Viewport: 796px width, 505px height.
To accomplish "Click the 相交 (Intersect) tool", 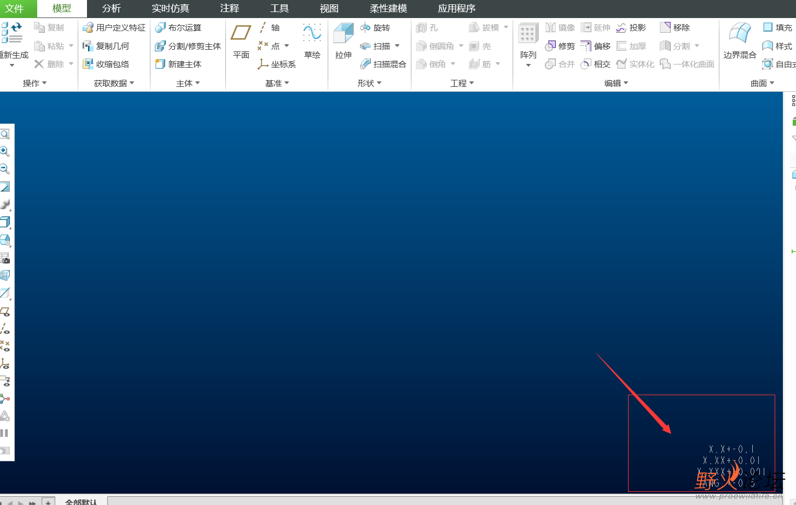I will [596, 64].
